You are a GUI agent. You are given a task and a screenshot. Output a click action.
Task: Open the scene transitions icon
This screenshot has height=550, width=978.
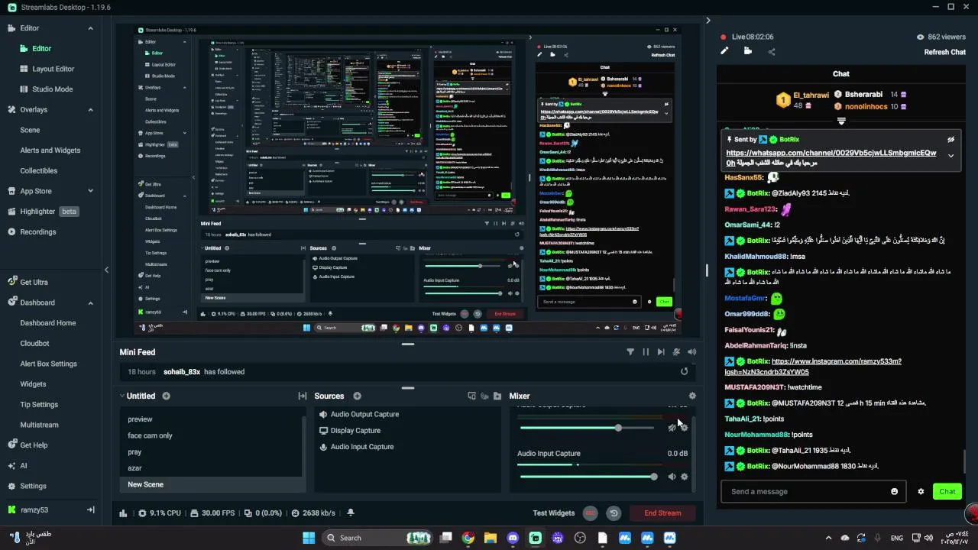(x=303, y=396)
